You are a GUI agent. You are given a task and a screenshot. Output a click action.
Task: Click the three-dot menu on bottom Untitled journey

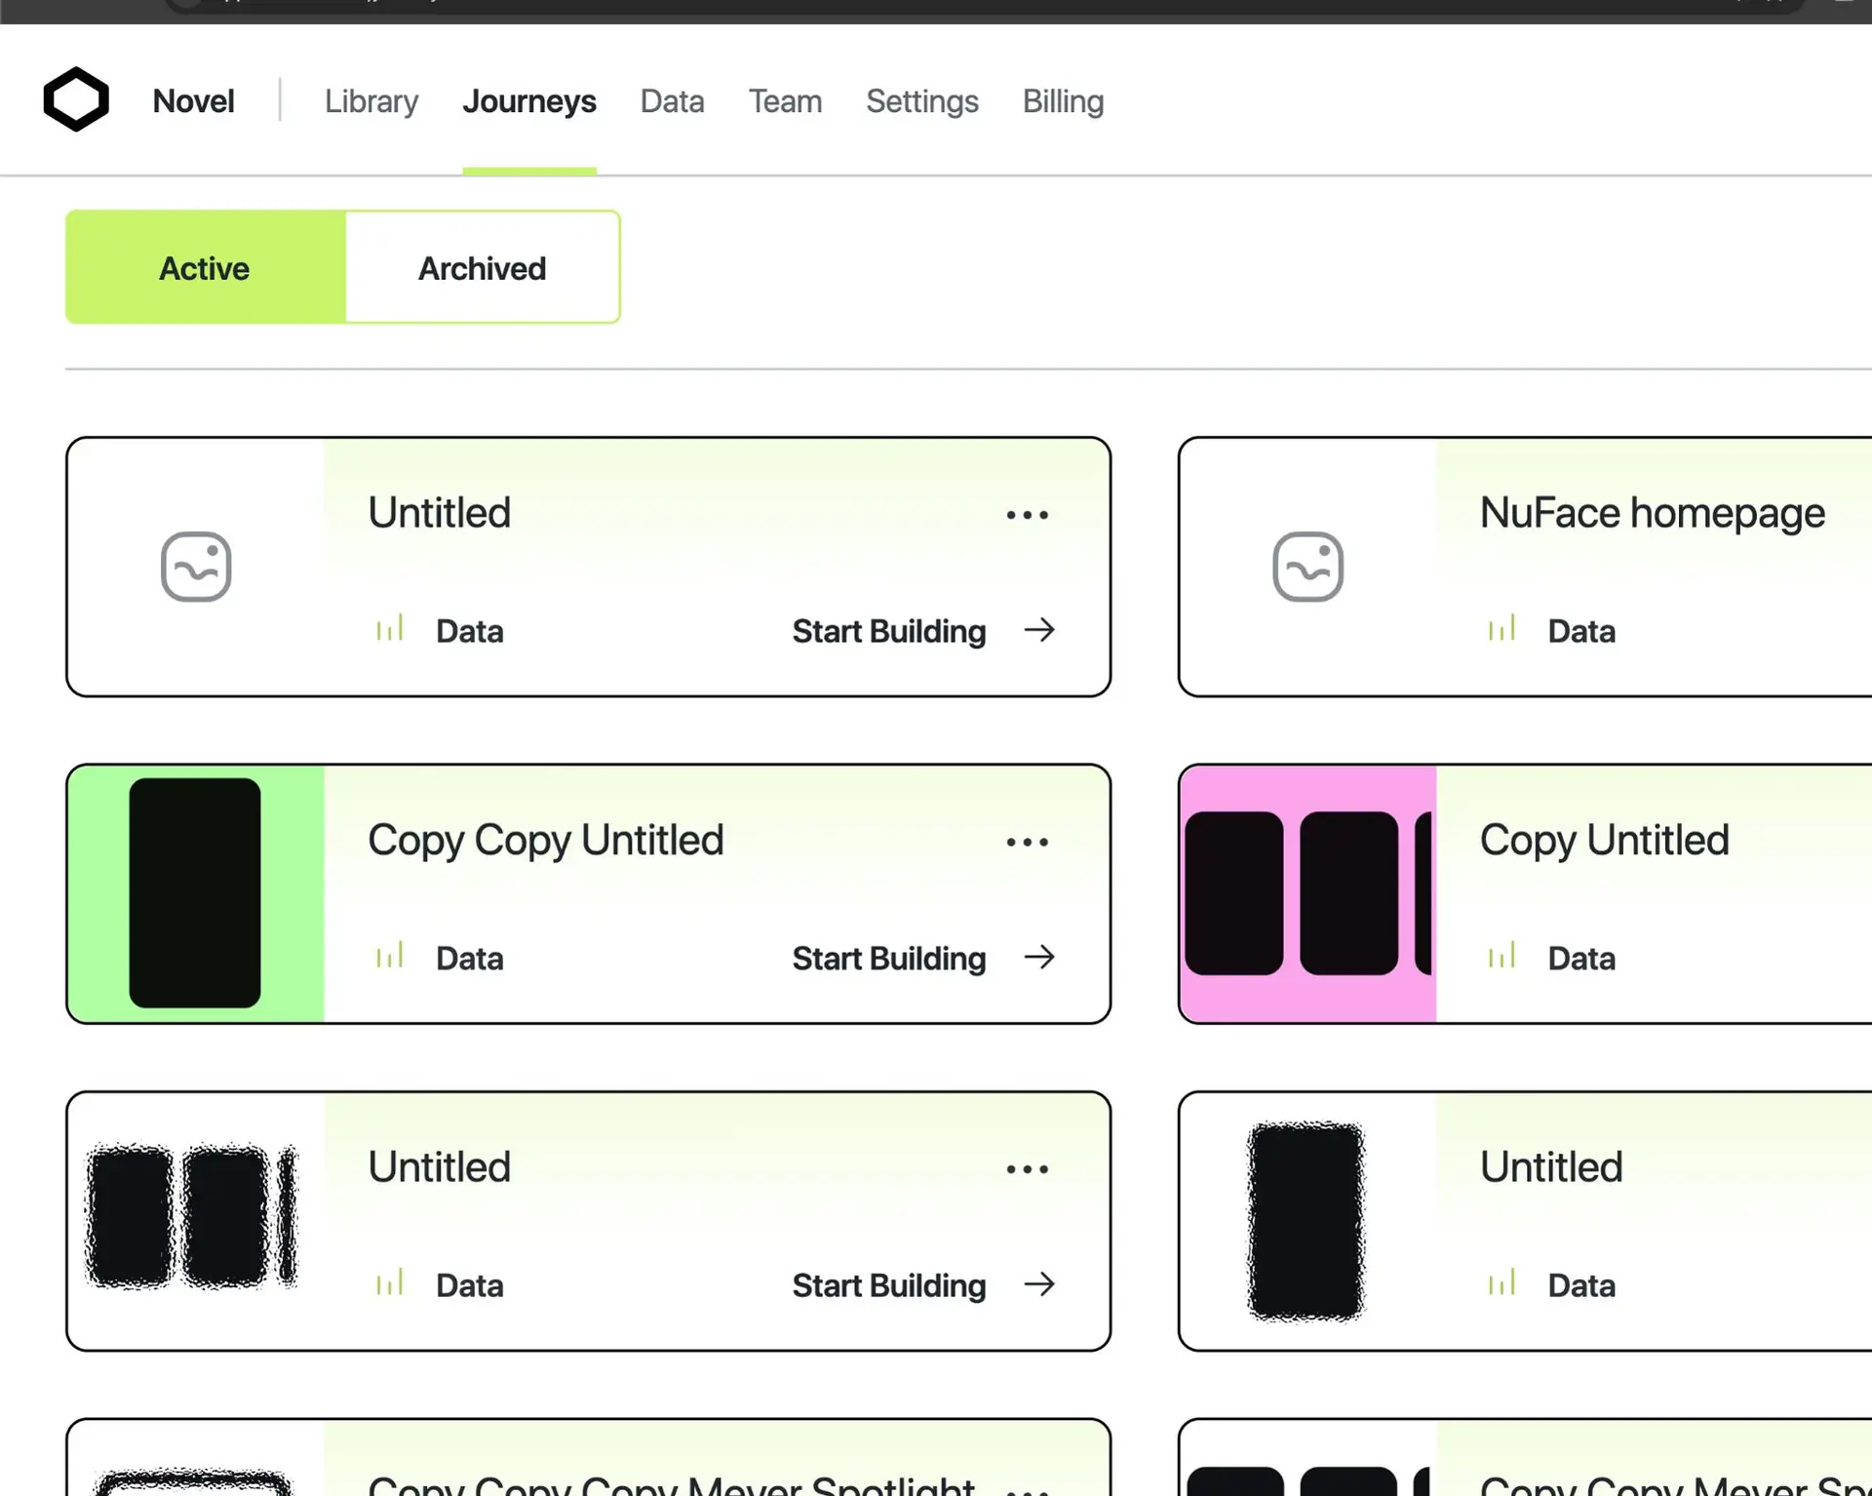1030,1167
